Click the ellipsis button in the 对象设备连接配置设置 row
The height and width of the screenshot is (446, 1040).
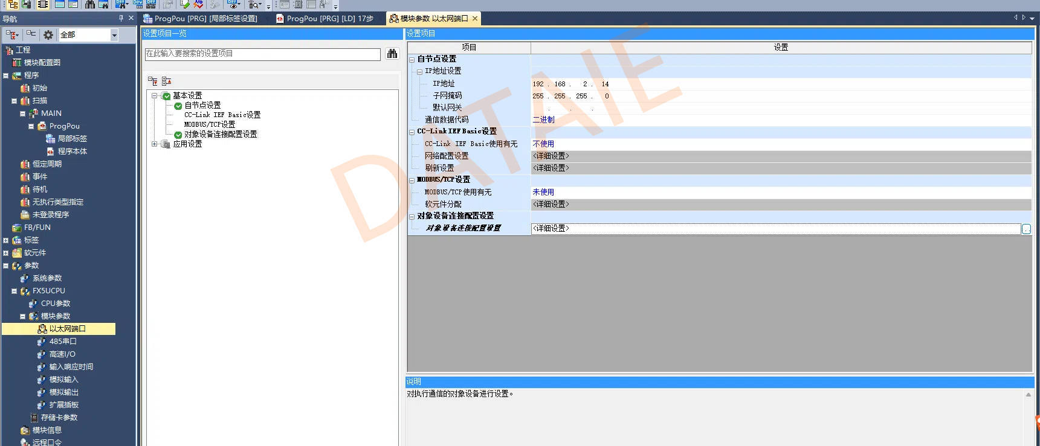coord(1026,229)
